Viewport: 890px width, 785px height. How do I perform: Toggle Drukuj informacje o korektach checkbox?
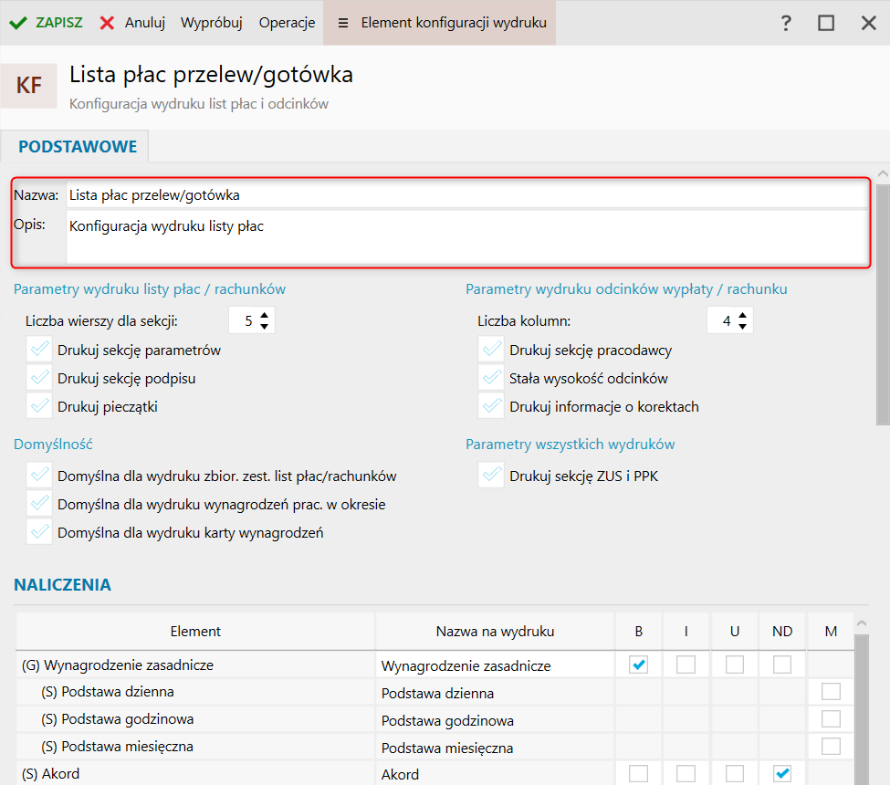[x=491, y=406]
